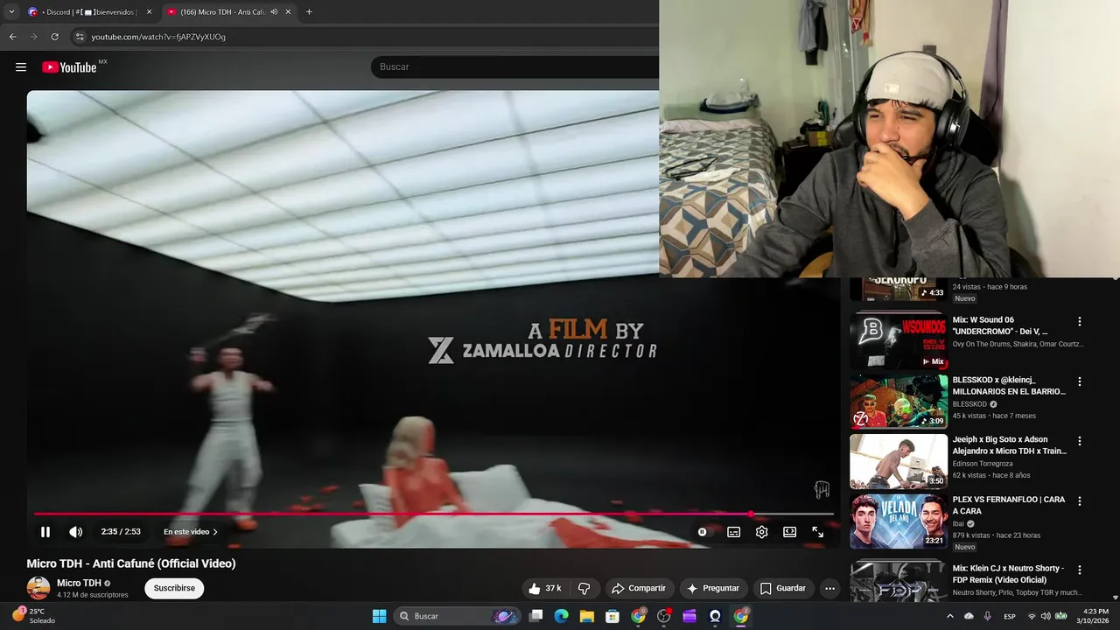The image size is (1120, 630).
Task: Like the video (37 k)
Action: tap(544, 589)
